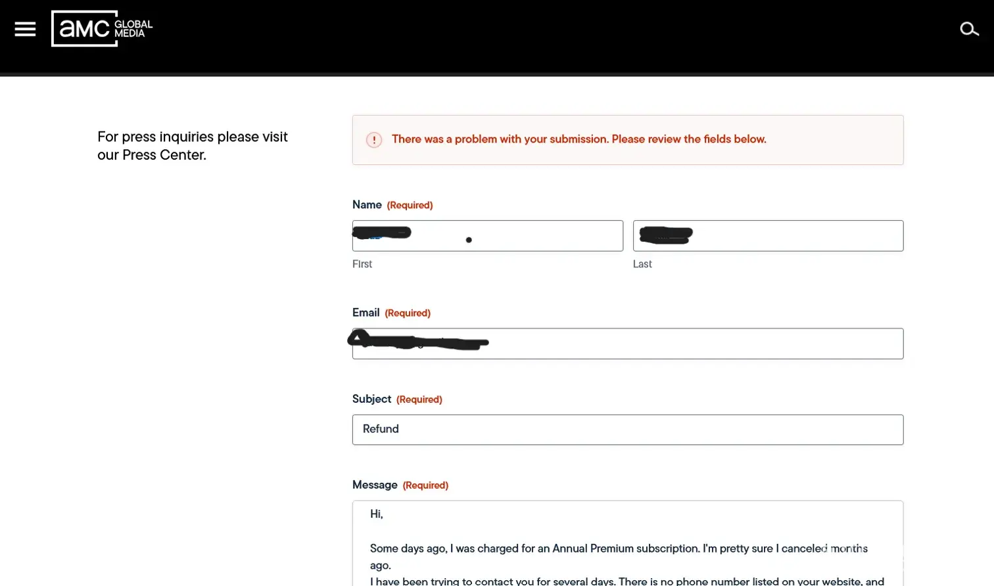Viewport: 994px width, 586px height.
Task: Click the Required marker beside Email
Action: click(408, 313)
